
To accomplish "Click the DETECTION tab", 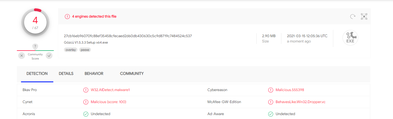I will [37, 74].
